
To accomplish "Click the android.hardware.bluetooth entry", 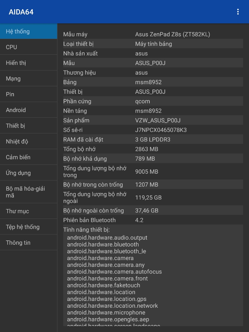I will (103, 244).
